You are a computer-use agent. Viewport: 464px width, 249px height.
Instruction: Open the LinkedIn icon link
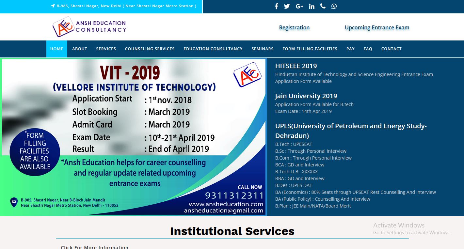point(312,7)
